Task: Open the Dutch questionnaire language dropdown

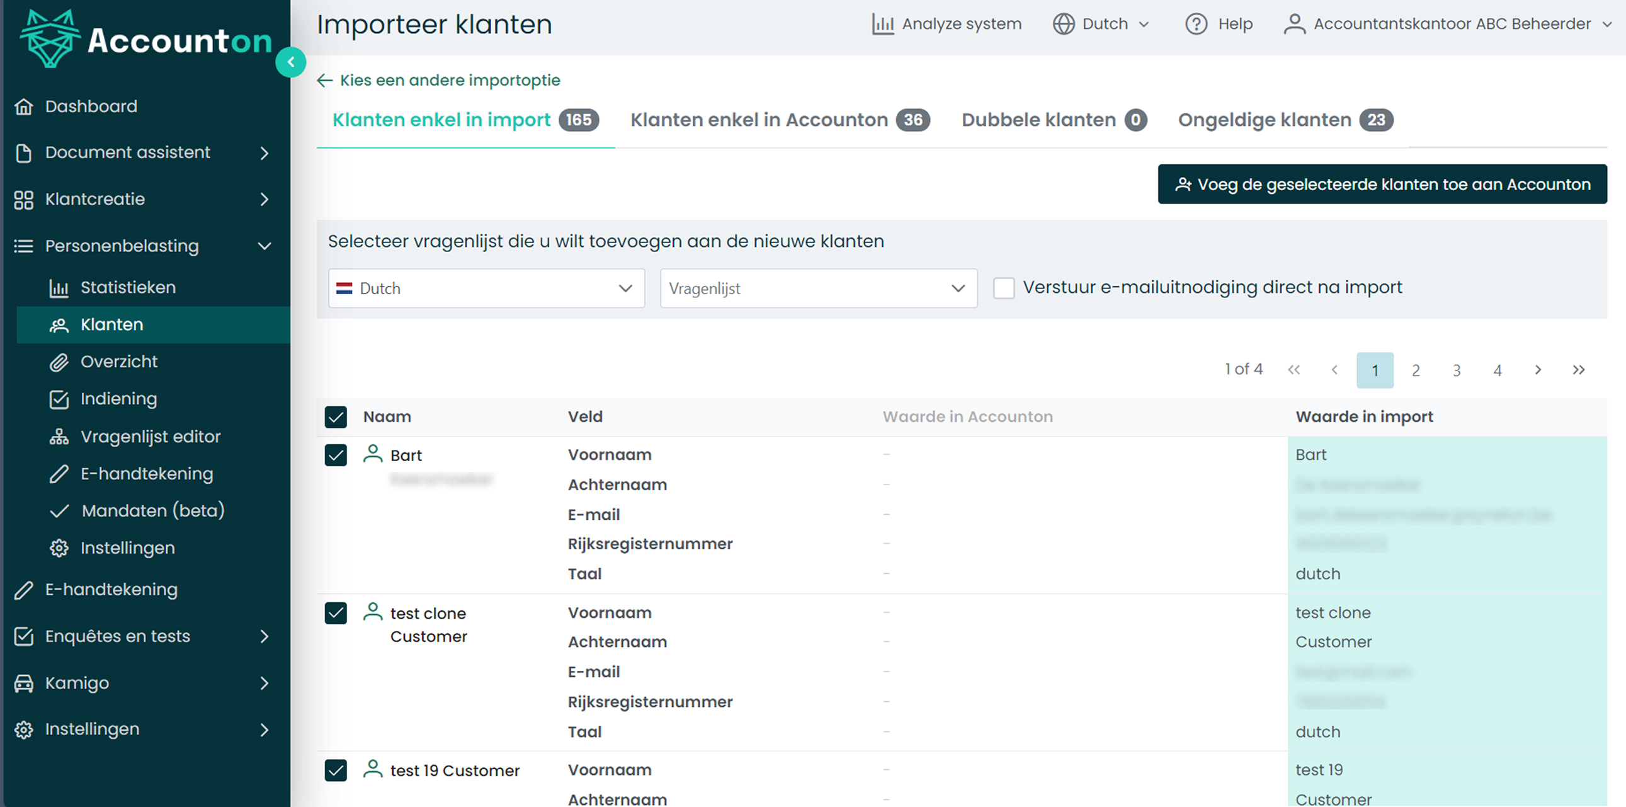Action: coord(486,289)
